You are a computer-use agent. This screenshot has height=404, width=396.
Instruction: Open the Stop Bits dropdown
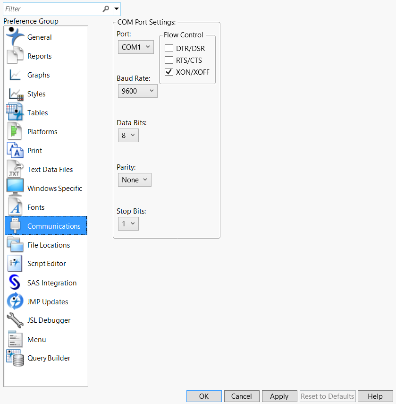coord(128,223)
